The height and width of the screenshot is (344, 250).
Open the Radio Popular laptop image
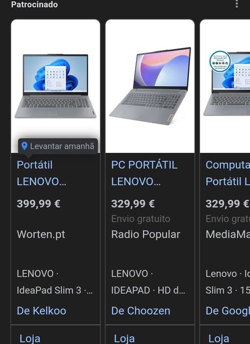(x=150, y=86)
